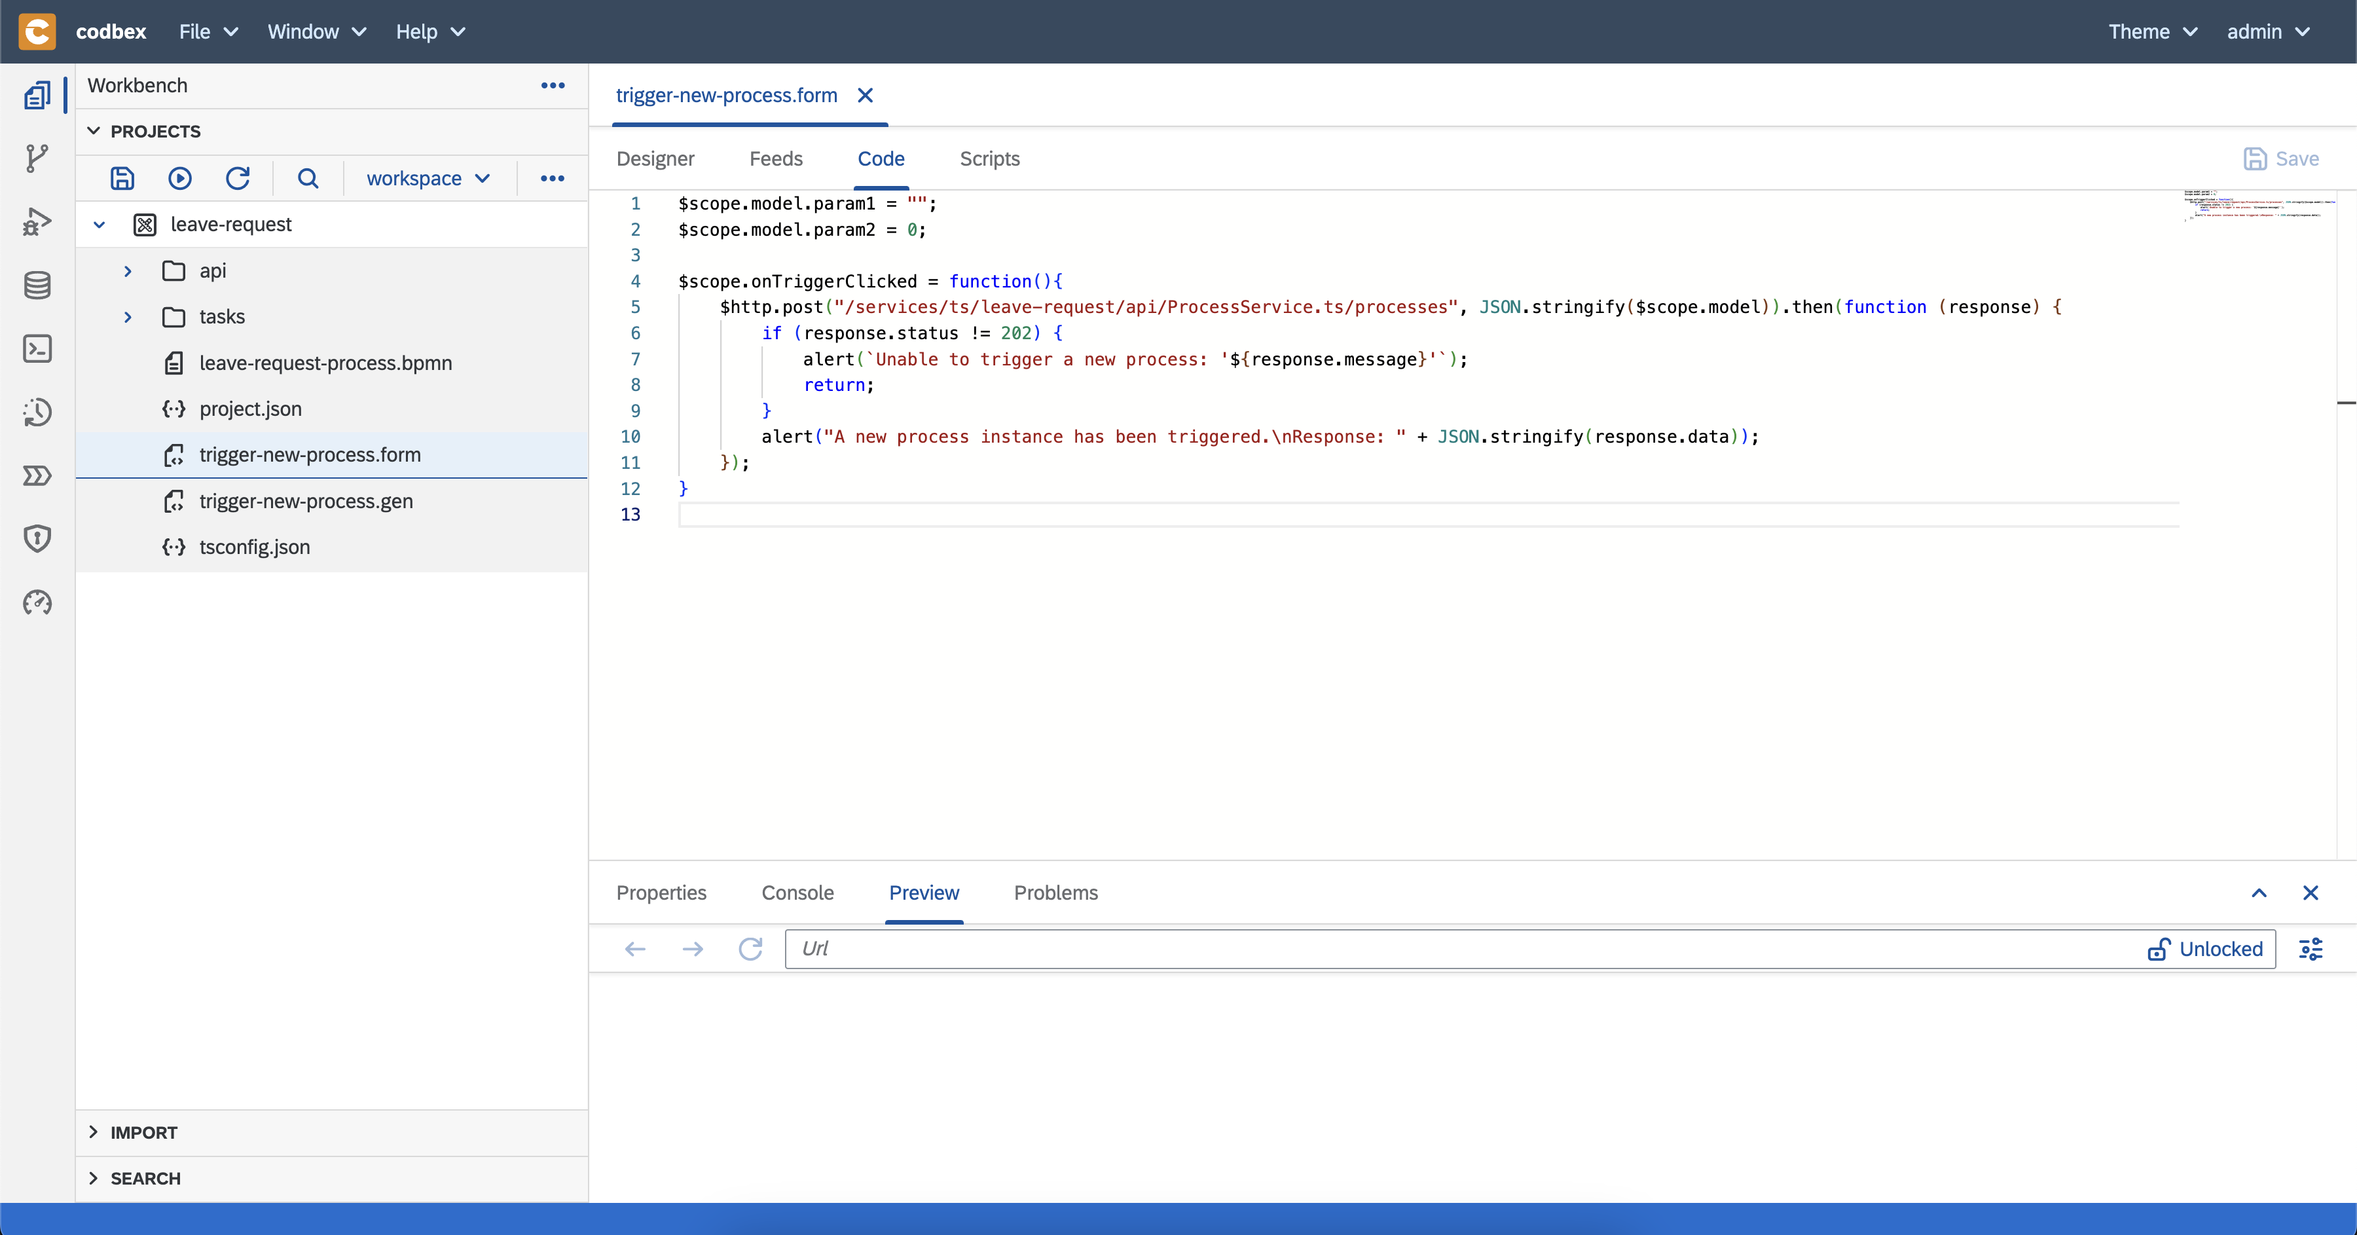Expand the tasks folder in leave-request

point(124,316)
